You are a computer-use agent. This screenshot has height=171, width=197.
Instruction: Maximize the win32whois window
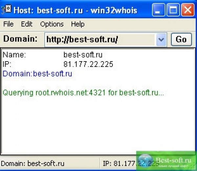[x=173, y=10]
